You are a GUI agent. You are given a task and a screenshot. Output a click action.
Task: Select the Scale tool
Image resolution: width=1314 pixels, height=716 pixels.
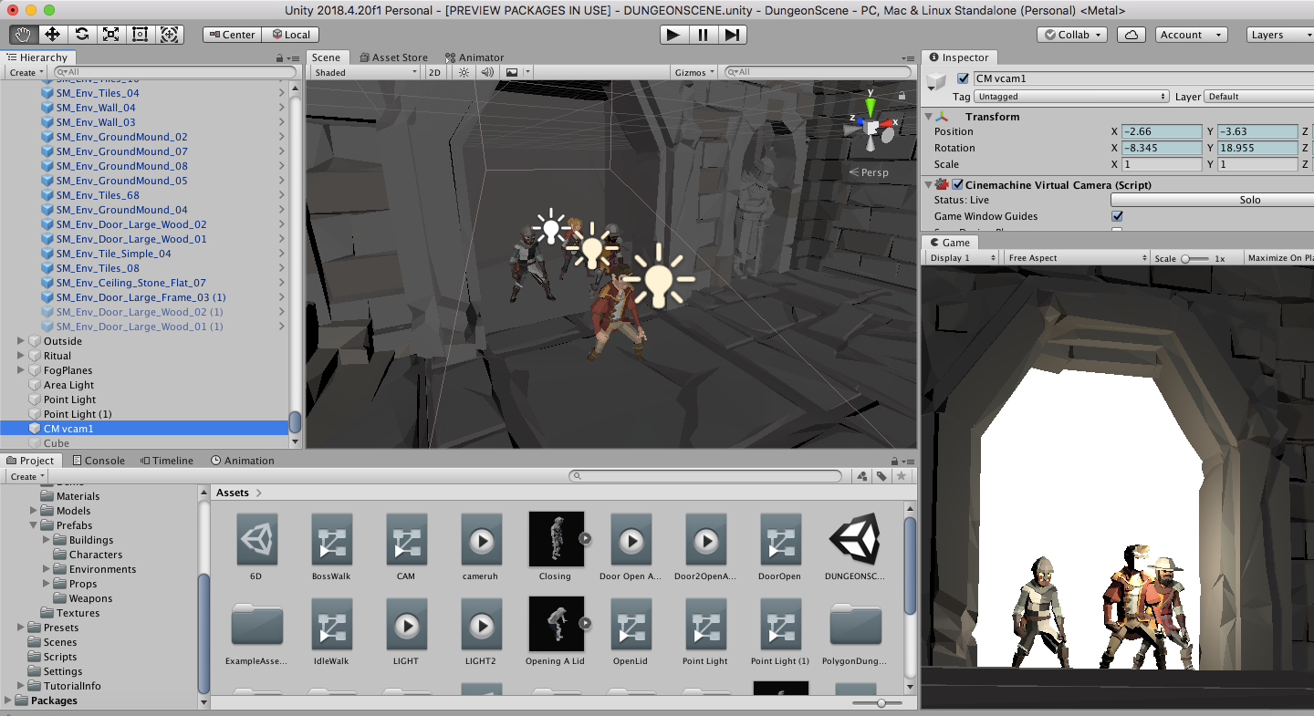click(111, 35)
